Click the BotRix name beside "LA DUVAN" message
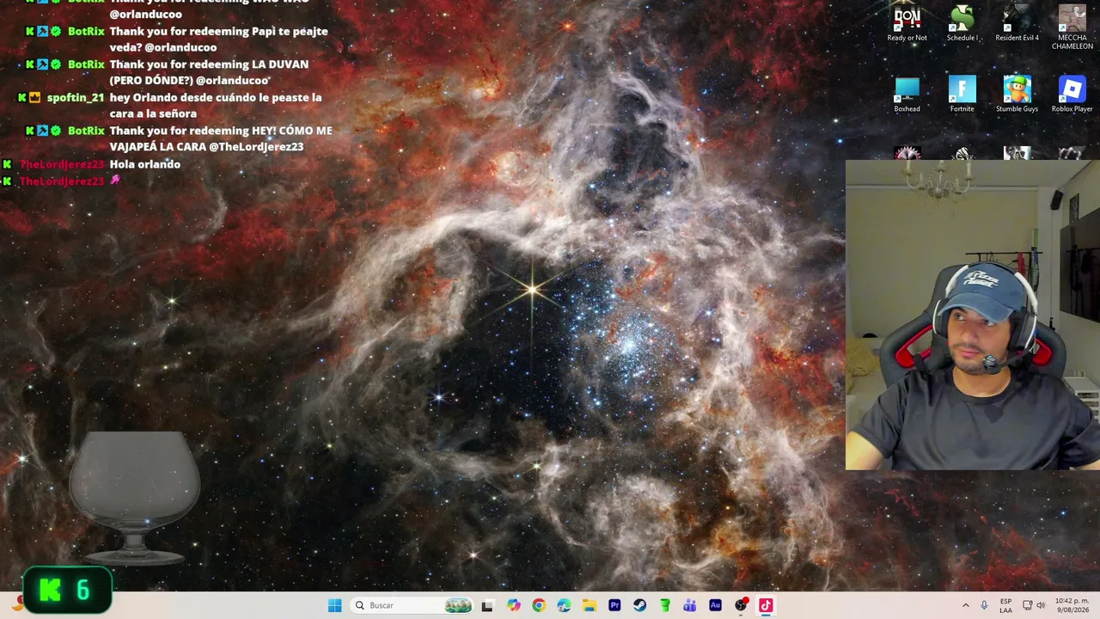The height and width of the screenshot is (619, 1100). click(86, 64)
